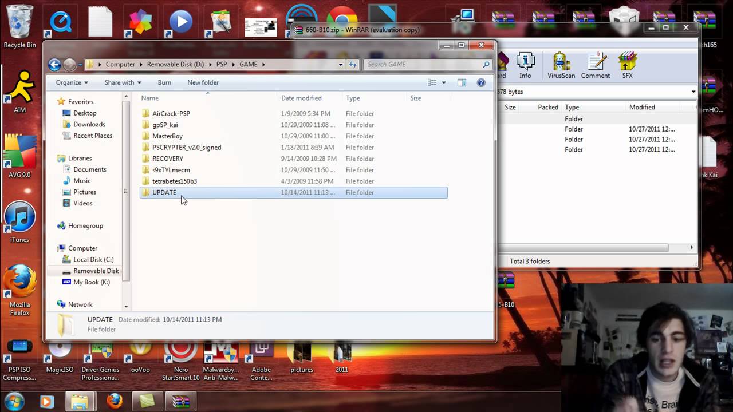Expand the PSP breadcrumb arrow
Viewport: 733px width, 412px height.
[232, 65]
